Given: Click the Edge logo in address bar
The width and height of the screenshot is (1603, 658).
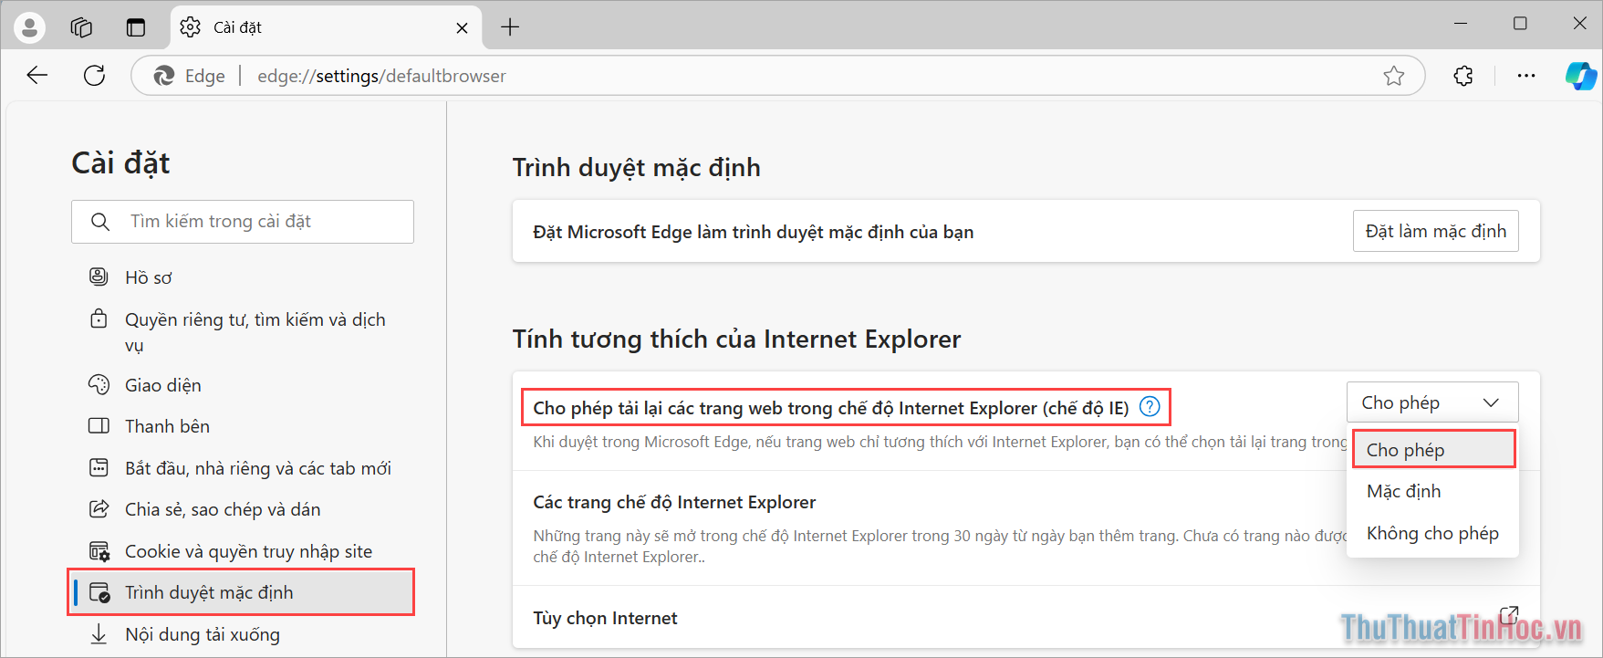Looking at the screenshot, I should coord(164,76).
